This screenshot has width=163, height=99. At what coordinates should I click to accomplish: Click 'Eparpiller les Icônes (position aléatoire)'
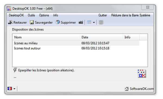46,70
